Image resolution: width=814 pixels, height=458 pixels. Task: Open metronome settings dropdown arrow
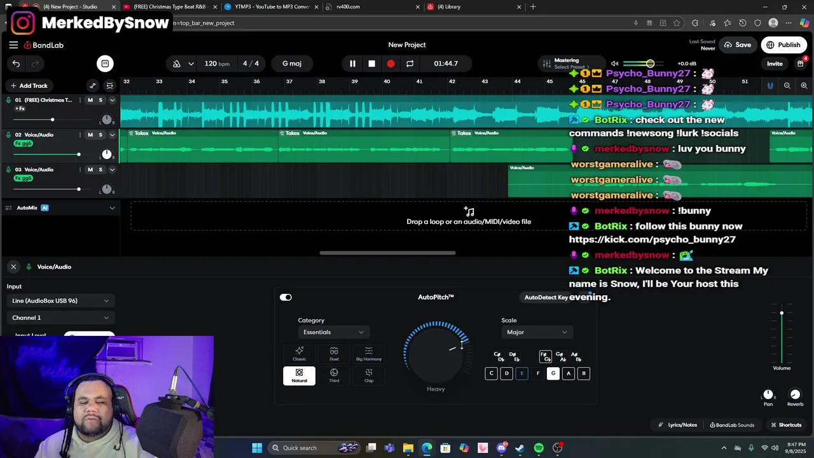[191, 64]
